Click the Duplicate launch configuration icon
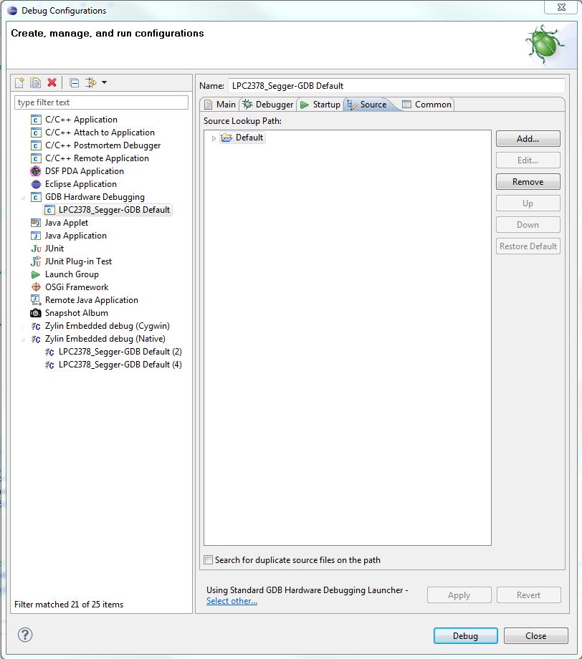582x659 pixels. (35, 82)
